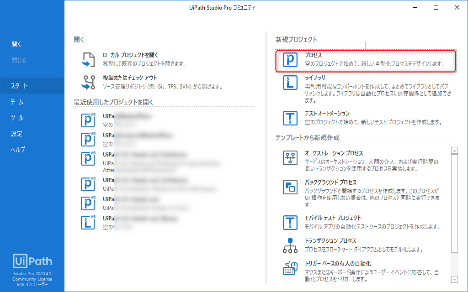This screenshot has width=468, height=292.
Task: Click the template list scroll down arrow
Action: 454,280
